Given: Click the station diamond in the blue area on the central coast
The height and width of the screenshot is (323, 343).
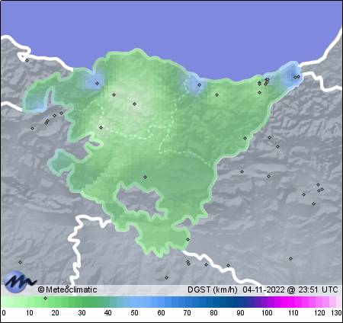Looking at the screenshot, I should [x=200, y=85].
